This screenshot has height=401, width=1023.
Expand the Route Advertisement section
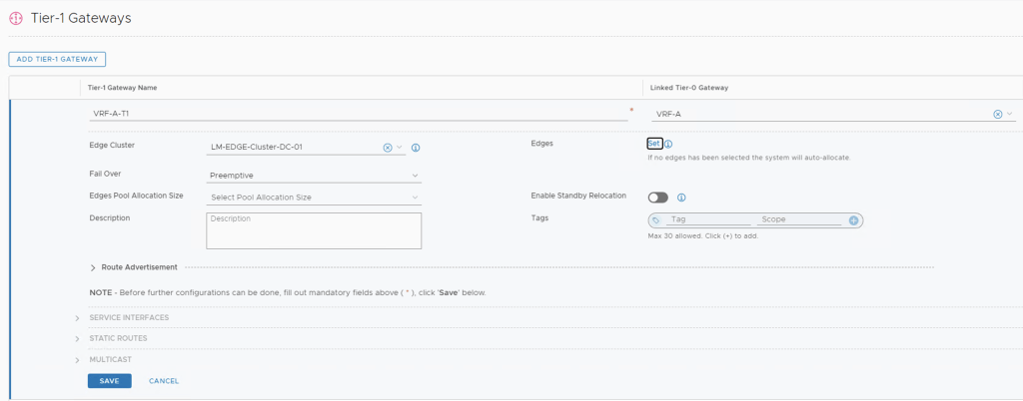94,267
